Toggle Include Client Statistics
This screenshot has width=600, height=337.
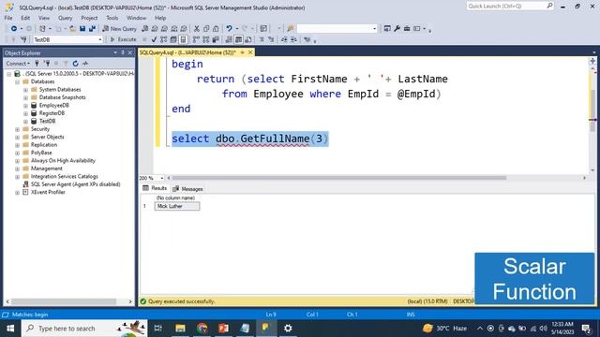point(216,39)
